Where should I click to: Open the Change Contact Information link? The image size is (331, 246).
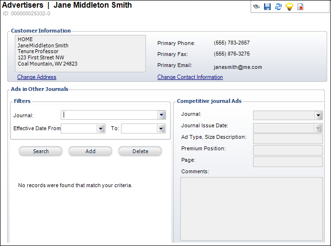point(190,77)
